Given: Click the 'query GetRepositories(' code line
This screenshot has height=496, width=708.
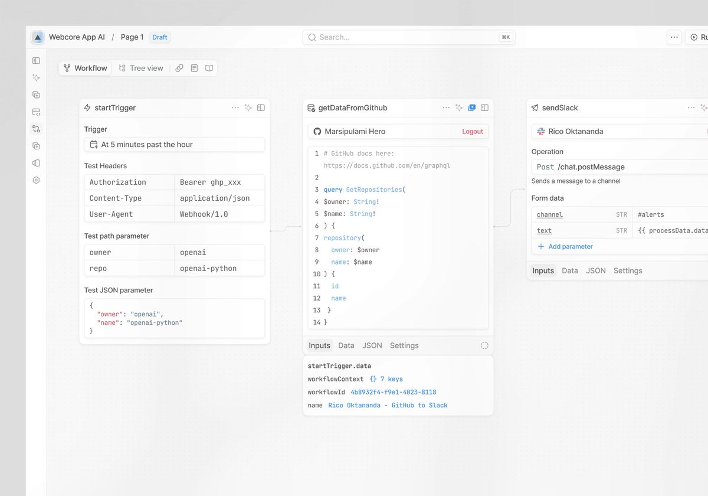Looking at the screenshot, I should [365, 190].
